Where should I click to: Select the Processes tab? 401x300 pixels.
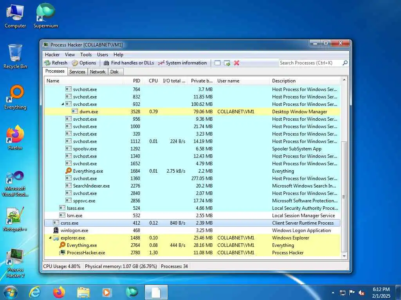click(x=55, y=71)
